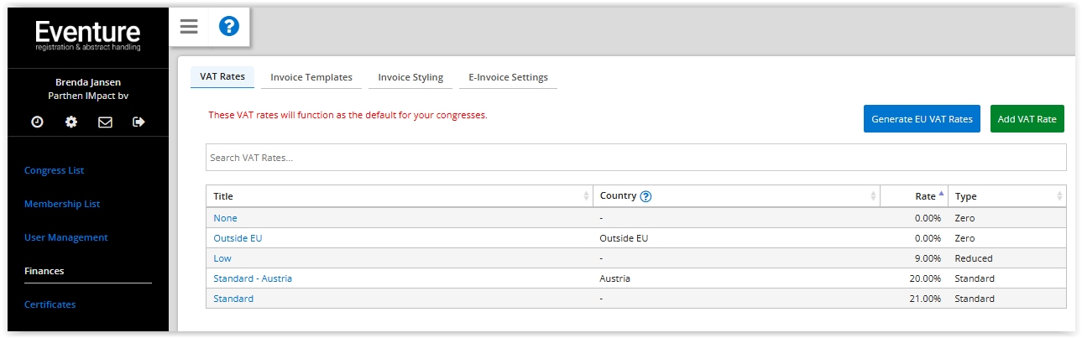1082x338 pixels.
Task: Click the clock history icon in sidebar
Action: (x=37, y=122)
